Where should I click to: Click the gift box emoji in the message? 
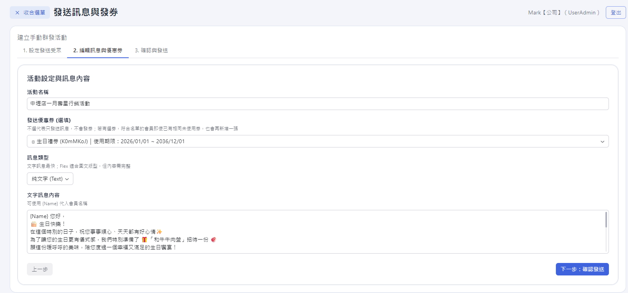pyautogui.click(x=144, y=240)
